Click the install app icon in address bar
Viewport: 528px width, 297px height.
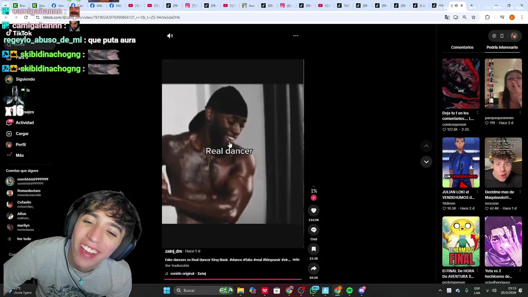tap(456, 17)
